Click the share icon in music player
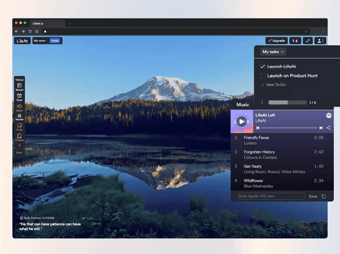Viewport: 340px width, 254px height. click(328, 128)
